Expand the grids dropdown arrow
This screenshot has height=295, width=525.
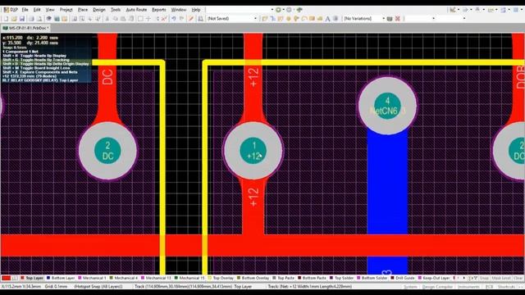point(522,10)
